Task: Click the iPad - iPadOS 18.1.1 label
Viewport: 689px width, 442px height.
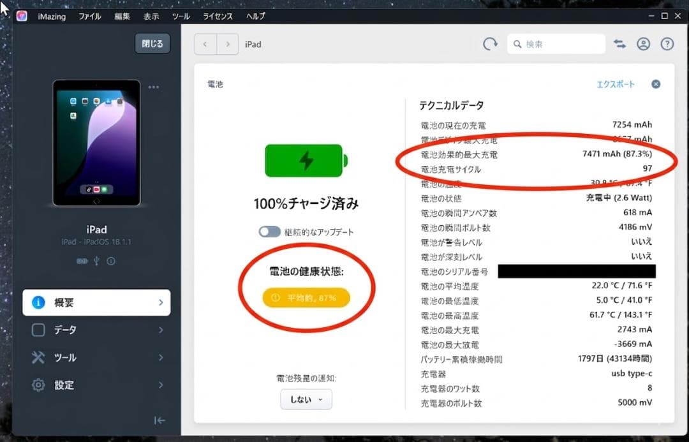Action: (96, 242)
